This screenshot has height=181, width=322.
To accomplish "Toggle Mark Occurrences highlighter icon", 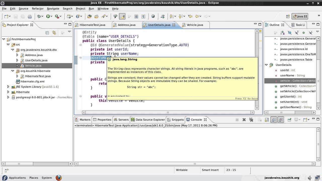I will (122, 16).
